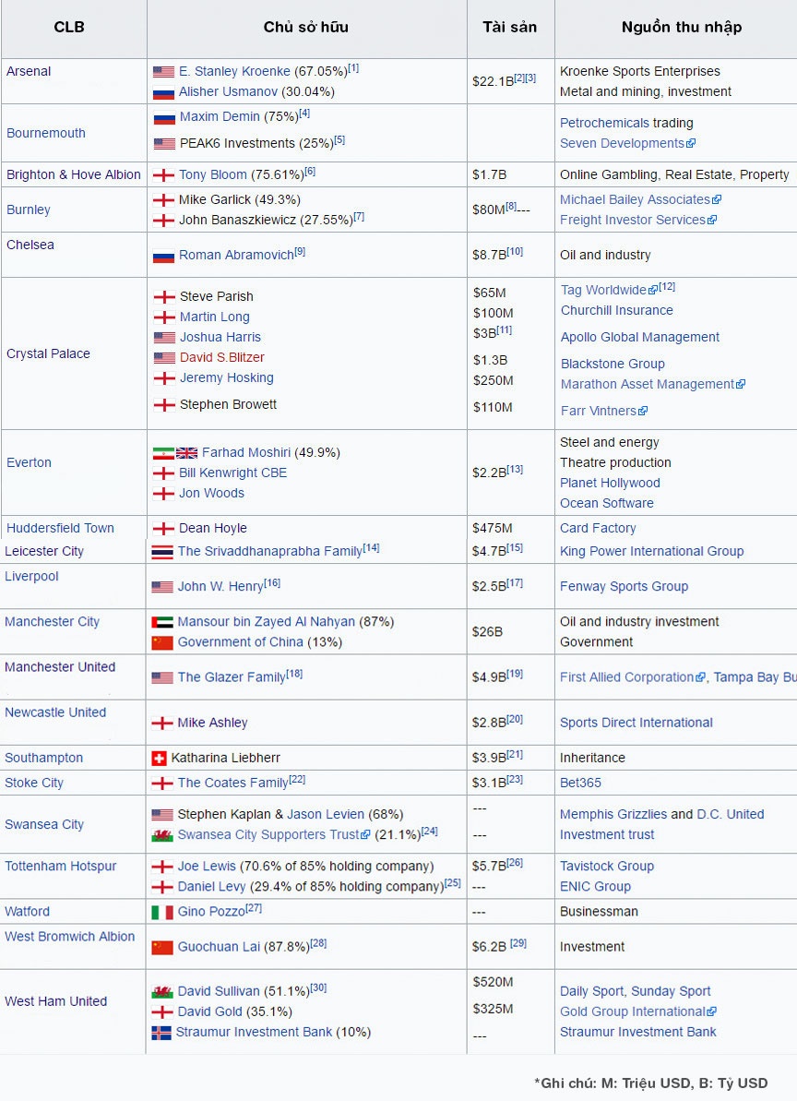This screenshot has width=797, height=1101.
Task: Open the Sports Direct International link
Action: (x=636, y=723)
